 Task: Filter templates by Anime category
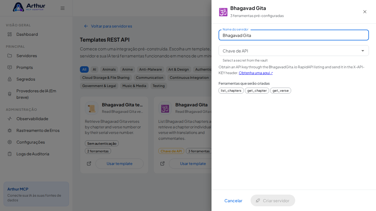(127, 69)
